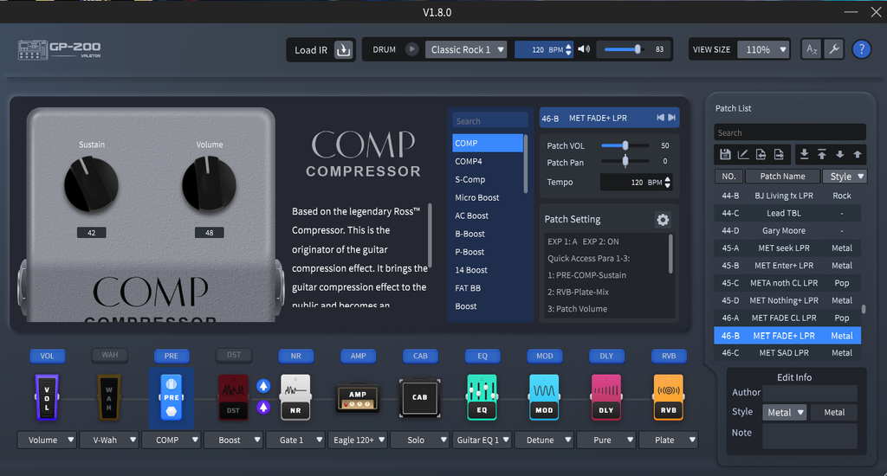Select the RVB pedal icon

pos(669,397)
